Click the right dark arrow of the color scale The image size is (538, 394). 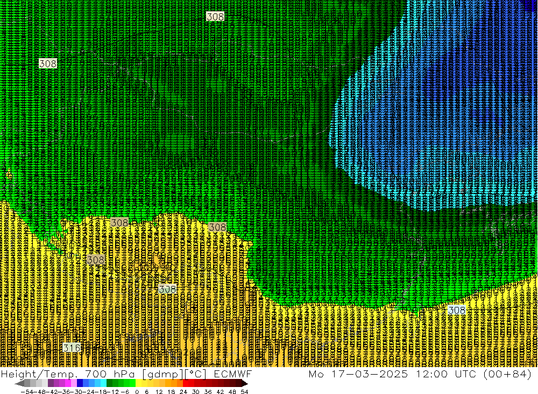click(244, 384)
